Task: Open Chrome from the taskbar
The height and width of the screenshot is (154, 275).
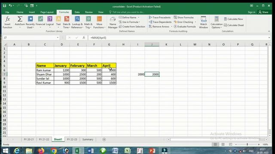Action: 54,151
